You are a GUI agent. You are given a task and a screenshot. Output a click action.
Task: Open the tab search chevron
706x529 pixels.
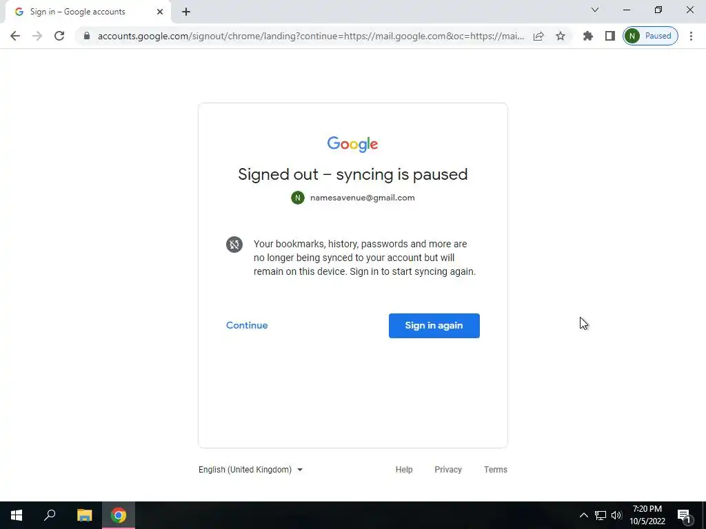click(595, 10)
